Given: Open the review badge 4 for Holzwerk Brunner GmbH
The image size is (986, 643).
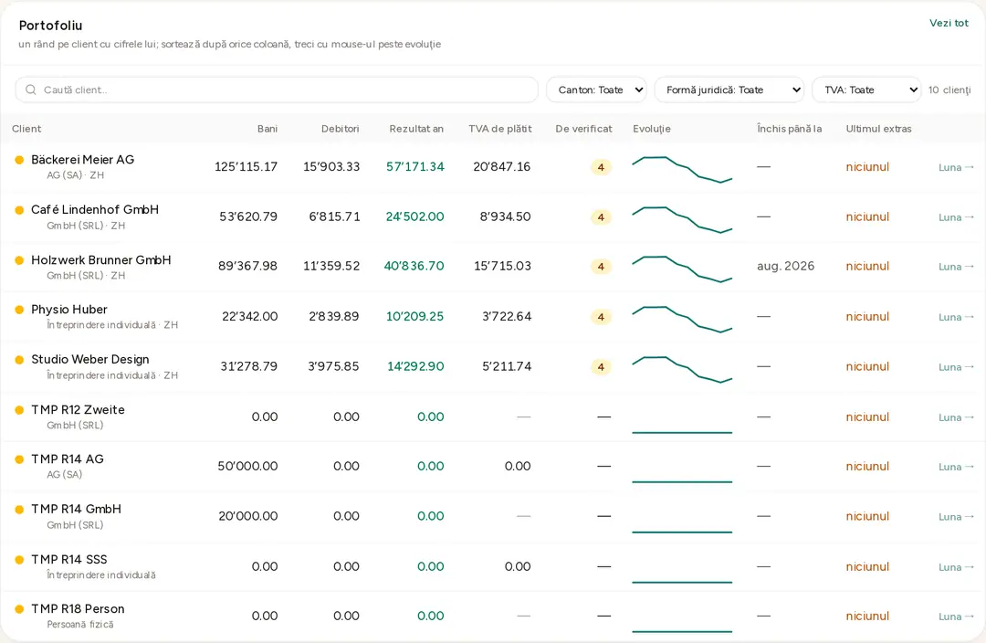Looking at the screenshot, I should 601,267.
